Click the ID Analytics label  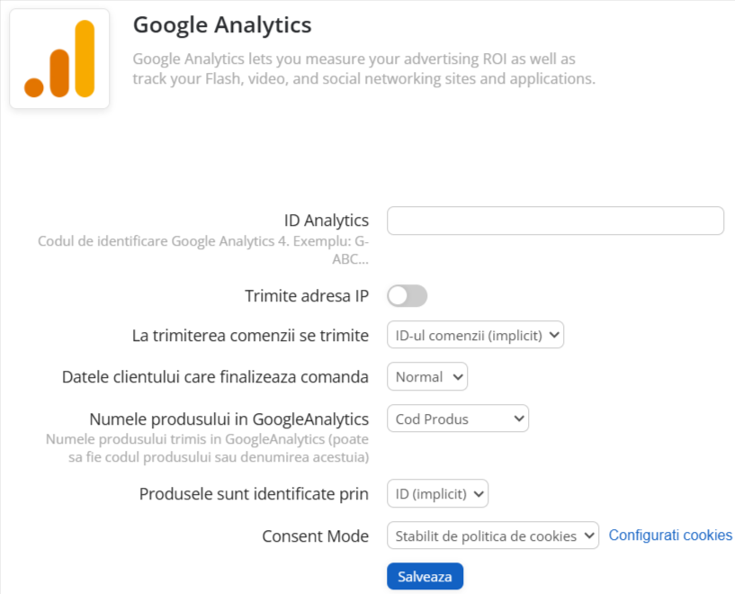click(x=327, y=220)
